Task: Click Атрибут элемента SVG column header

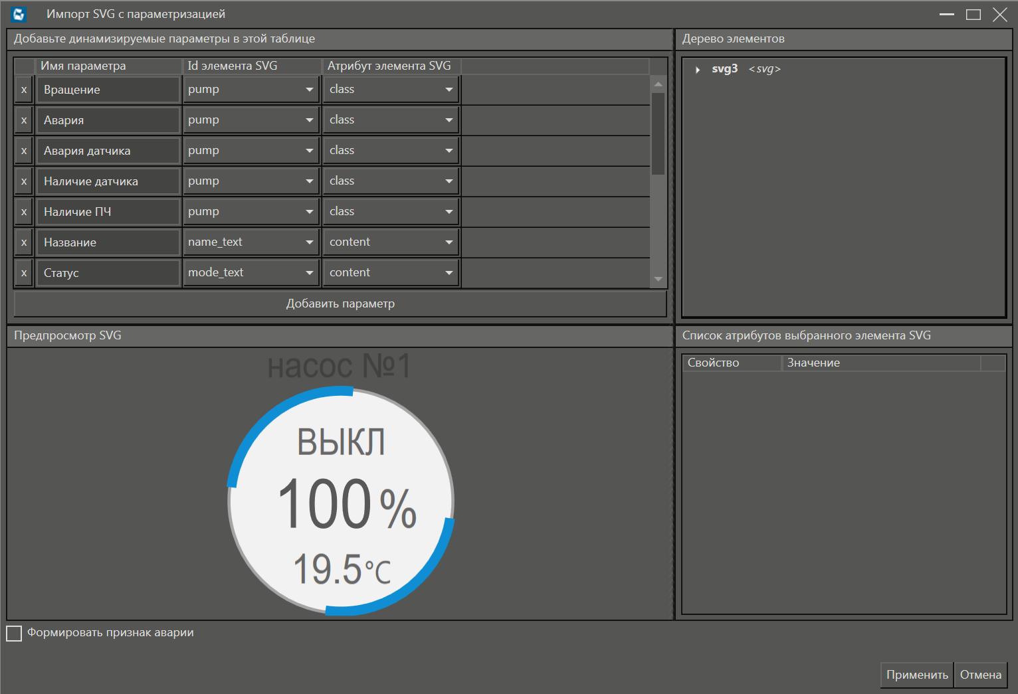Action: [x=391, y=66]
